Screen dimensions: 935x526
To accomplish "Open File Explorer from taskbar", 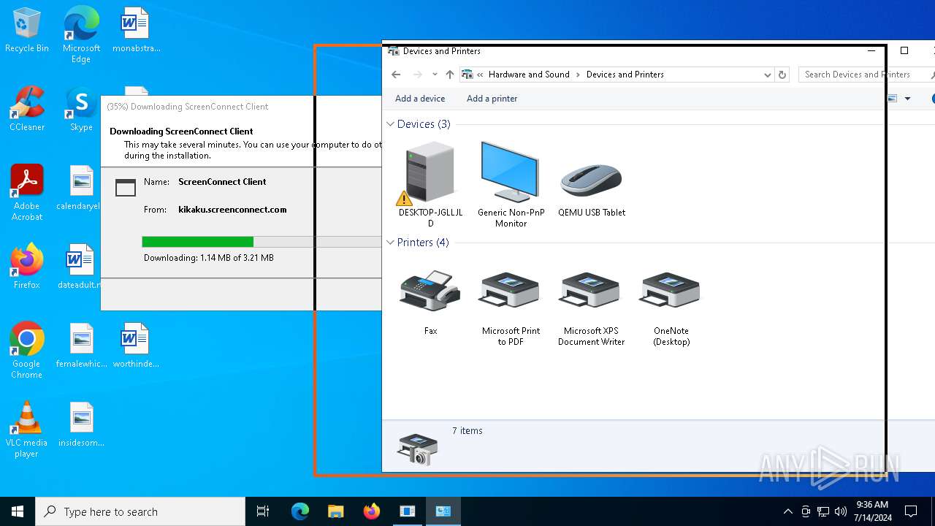I will [x=336, y=511].
